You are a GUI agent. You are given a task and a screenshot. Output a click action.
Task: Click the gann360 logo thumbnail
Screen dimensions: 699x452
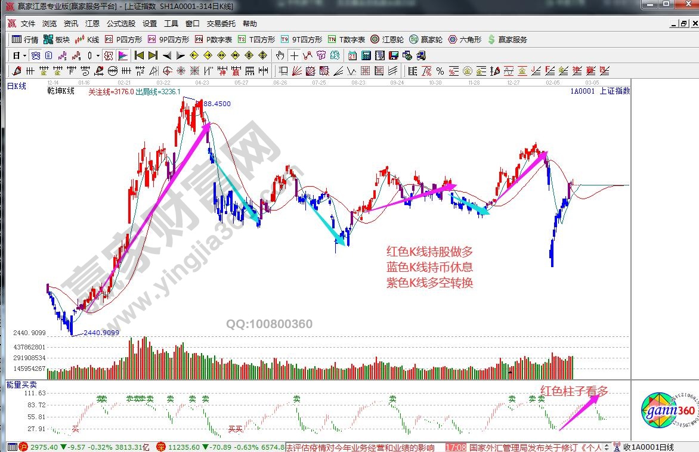(668, 413)
